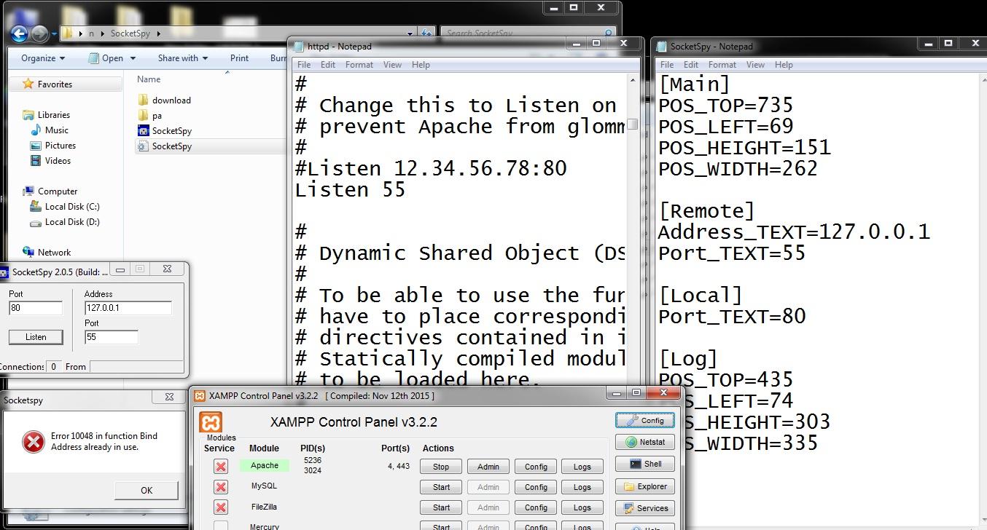Close the Socketspy error dialog

[x=169, y=397]
